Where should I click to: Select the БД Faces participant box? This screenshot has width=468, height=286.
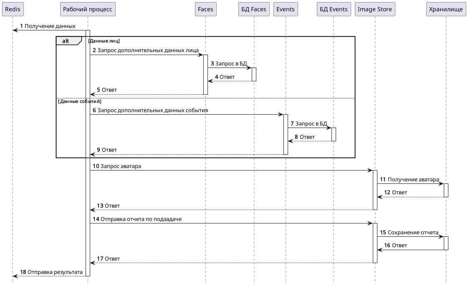tap(253, 9)
